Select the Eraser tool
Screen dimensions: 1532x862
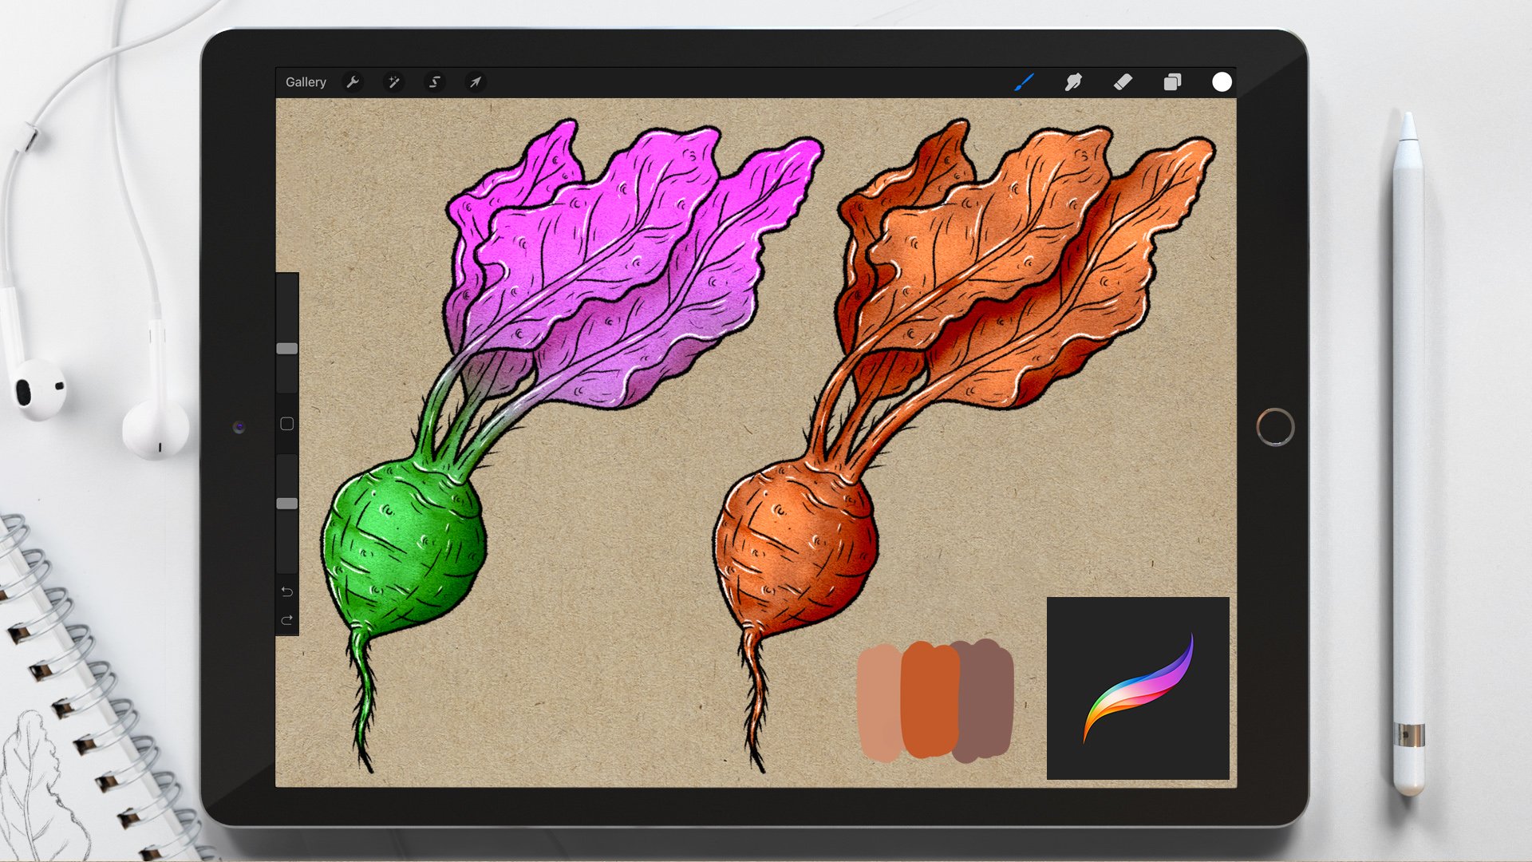point(1123,82)
